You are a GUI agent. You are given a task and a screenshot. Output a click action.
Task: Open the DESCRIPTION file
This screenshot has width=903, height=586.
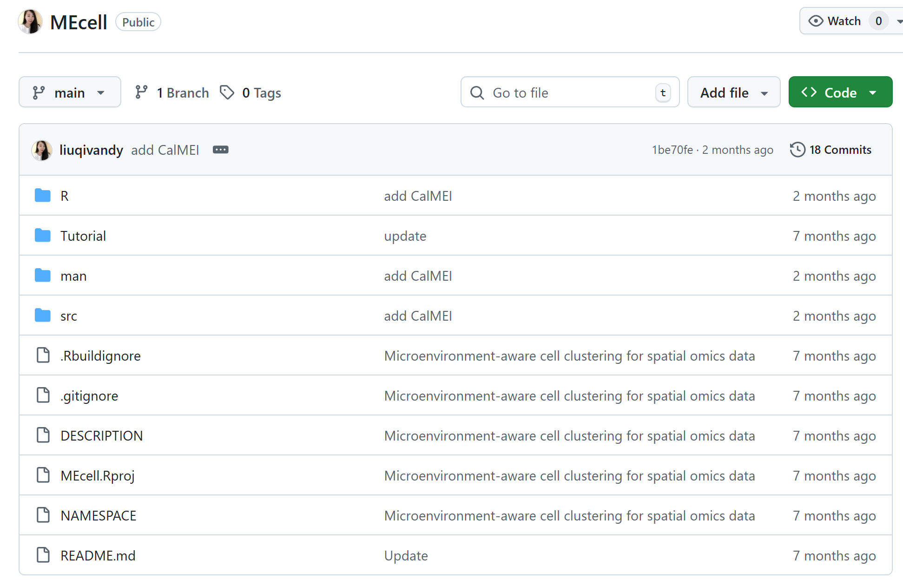[x=101, y=435]
